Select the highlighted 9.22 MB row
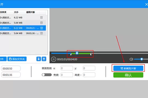Screen dimensions: 148x98 coord(23,28)
